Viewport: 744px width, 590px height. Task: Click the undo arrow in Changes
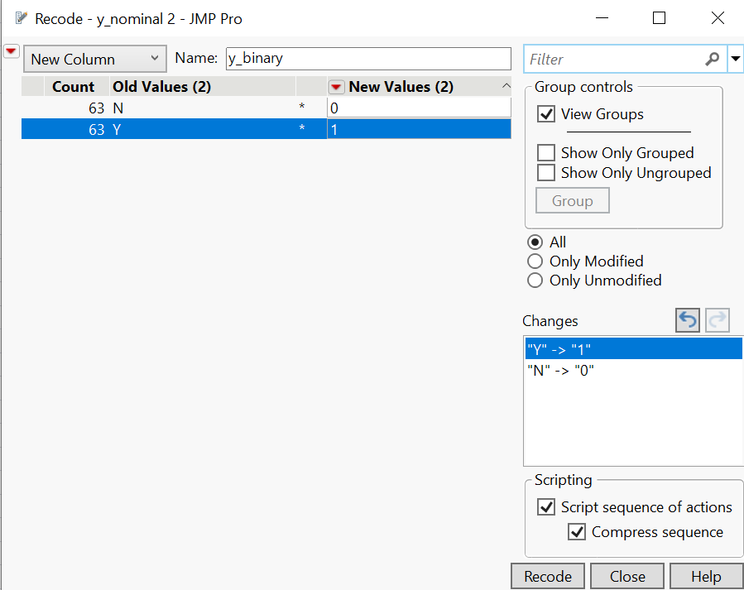pyautogui.click(x=688, y=320)
